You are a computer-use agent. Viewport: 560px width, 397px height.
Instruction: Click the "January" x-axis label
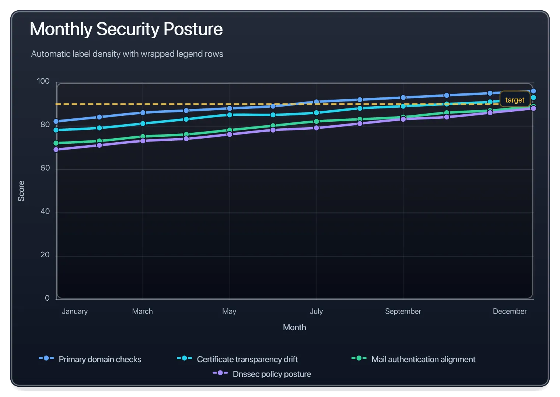click(x=75, y=311)
